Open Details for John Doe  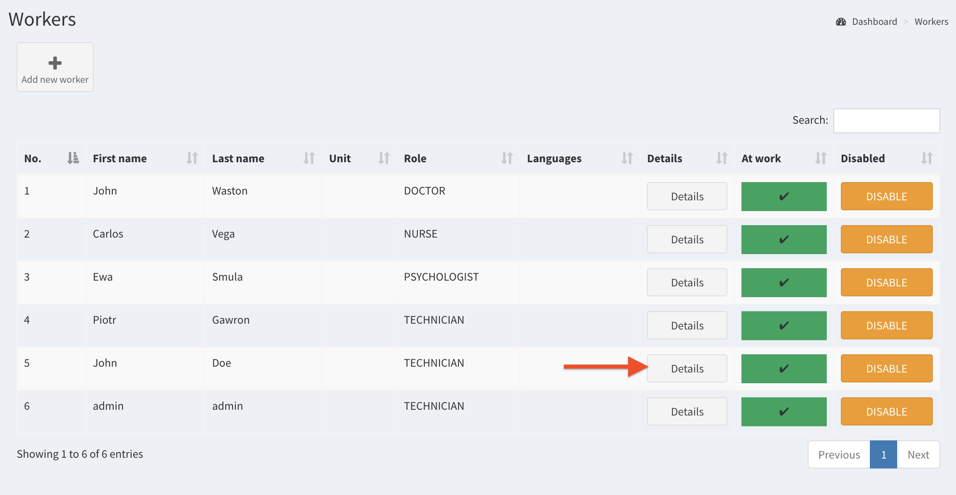coord(687,369)
